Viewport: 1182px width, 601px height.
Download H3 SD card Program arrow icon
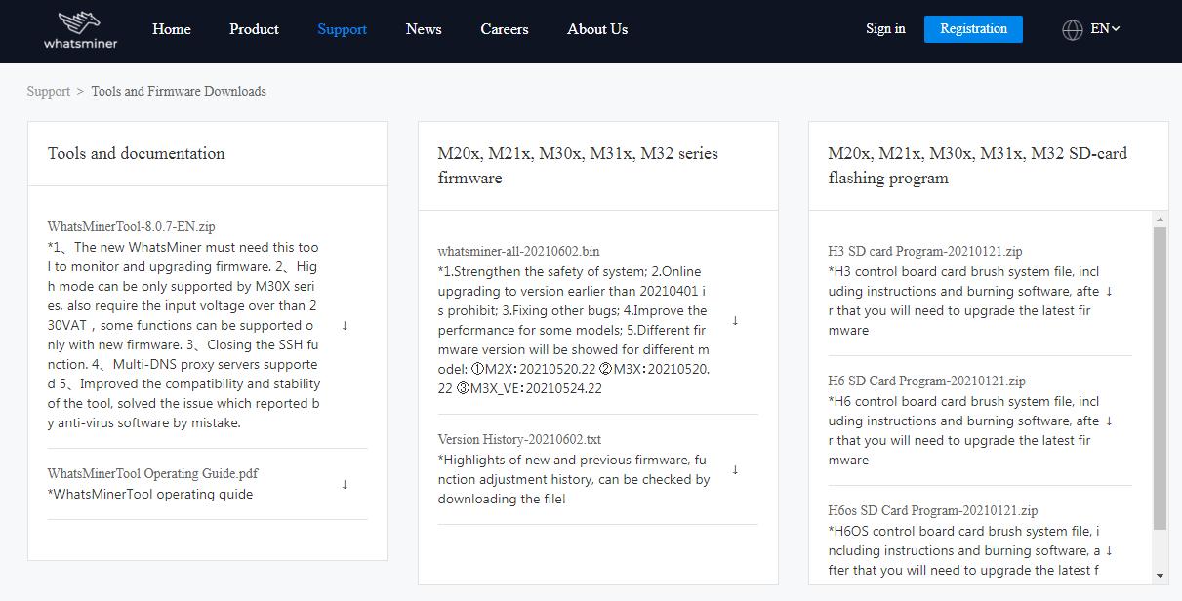(1109, 292)
